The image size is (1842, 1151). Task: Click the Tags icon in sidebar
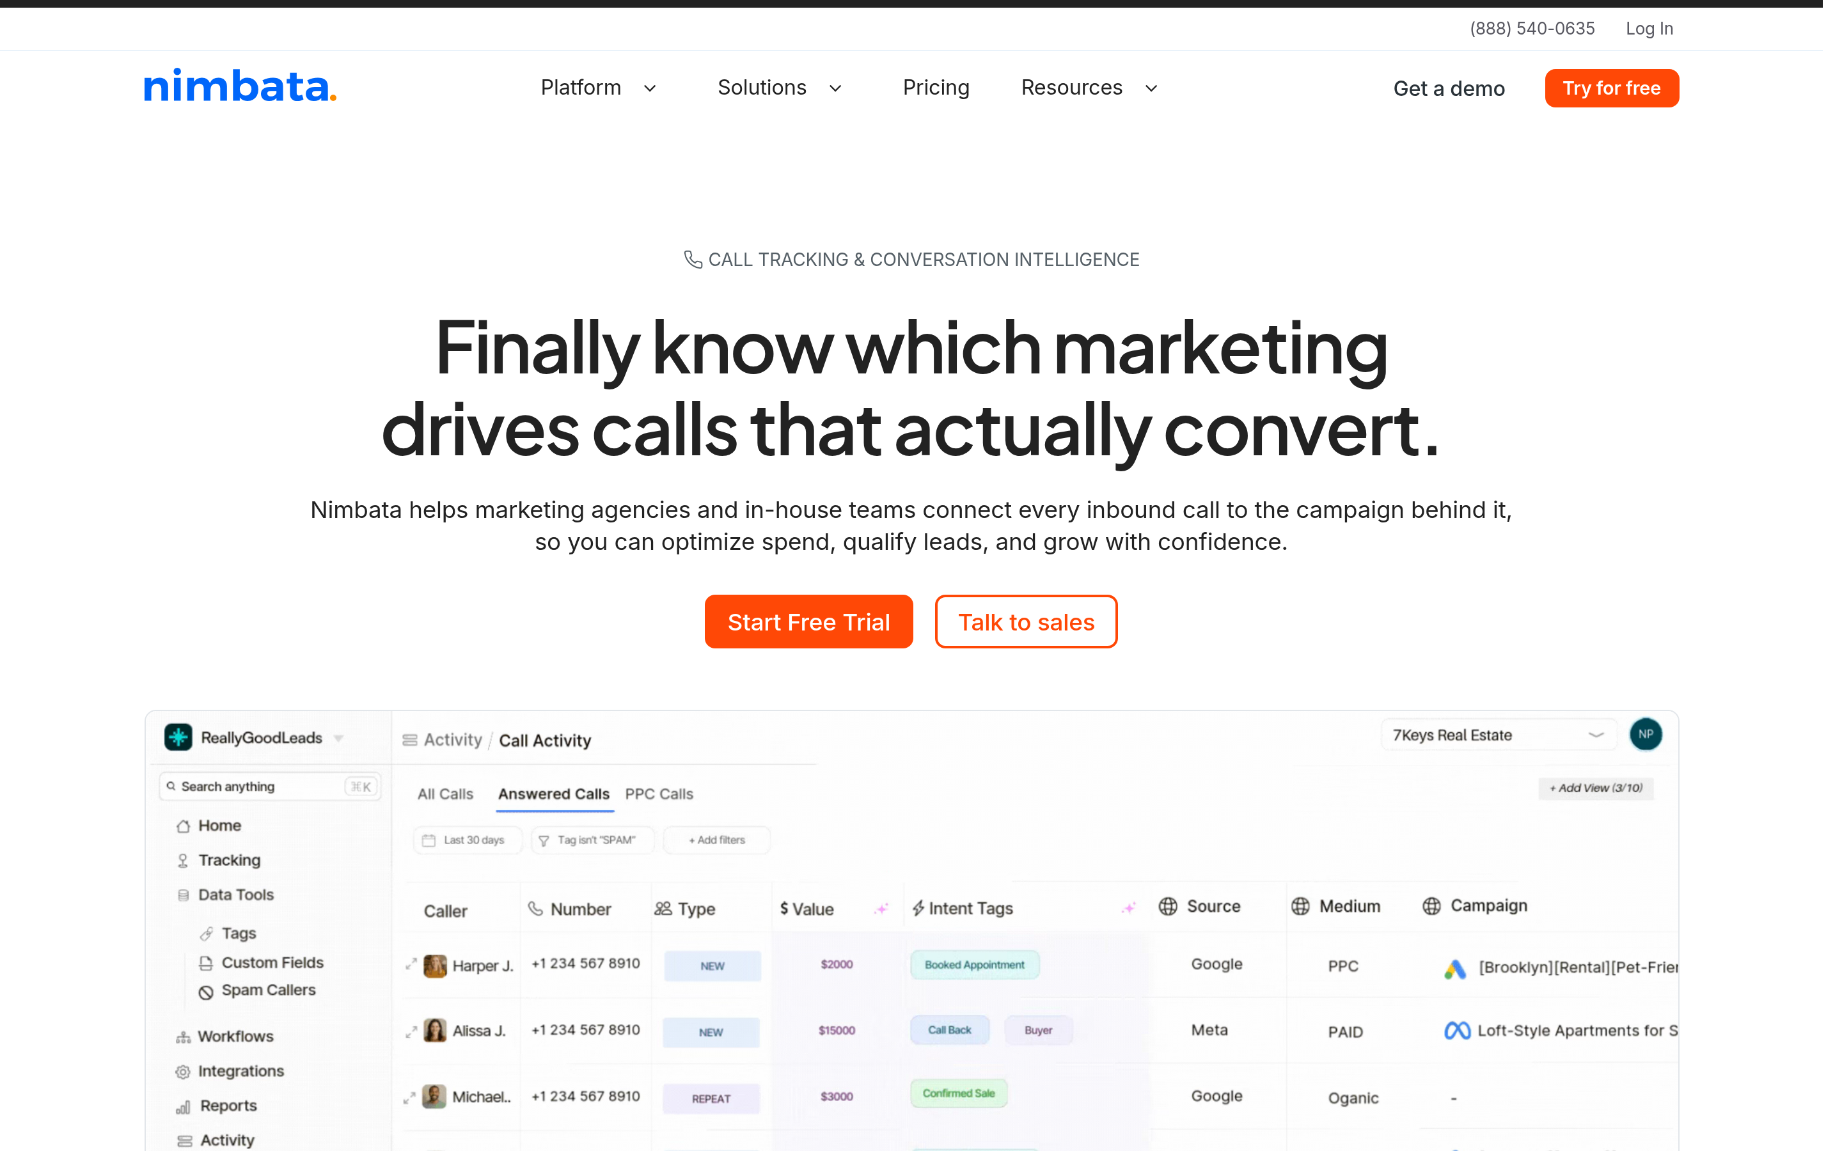click(207, 934)
